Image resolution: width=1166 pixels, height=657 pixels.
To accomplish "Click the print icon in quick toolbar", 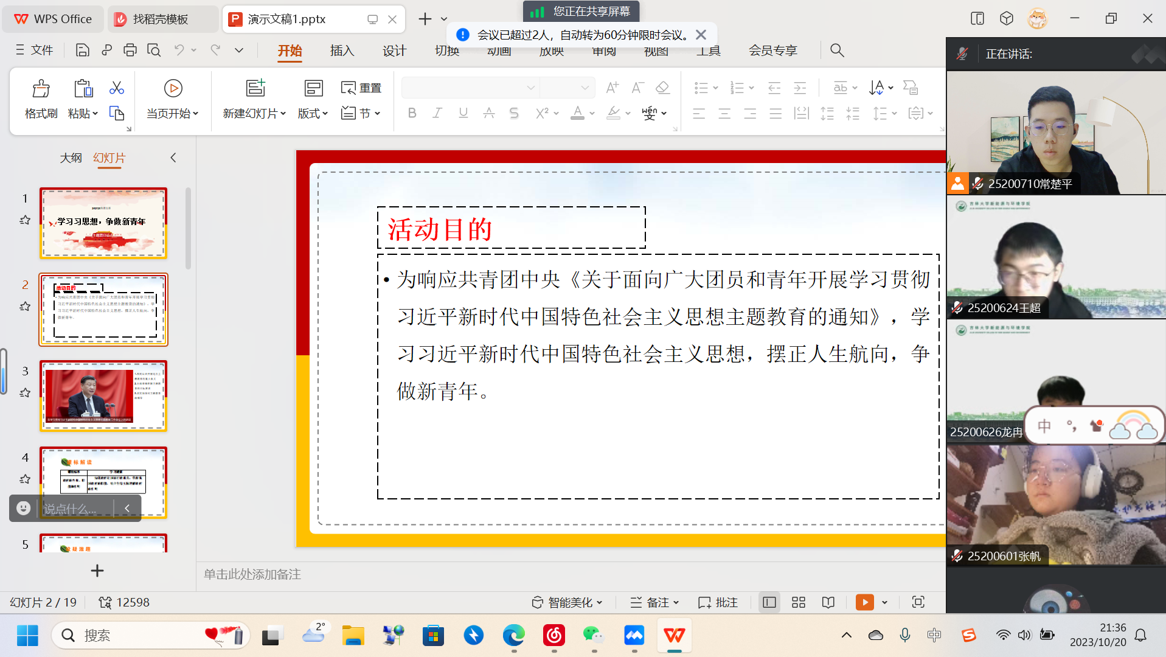I will (130, 50).
